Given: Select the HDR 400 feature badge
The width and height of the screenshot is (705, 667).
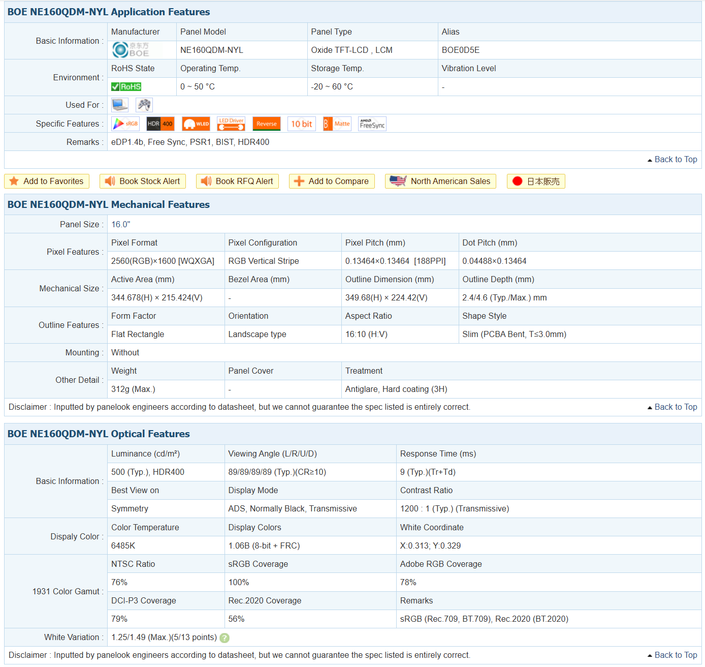Looking at the screenshot, I should (x=160, y=124).
